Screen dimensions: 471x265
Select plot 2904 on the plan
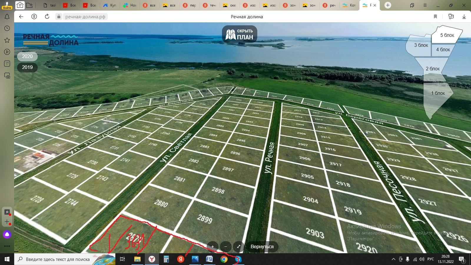pyautogui.click(x=311, y=200)
